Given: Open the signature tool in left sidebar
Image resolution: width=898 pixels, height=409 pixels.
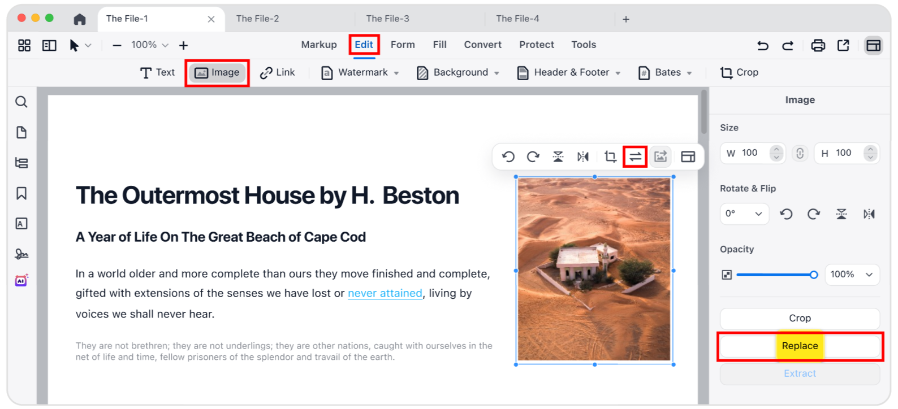Looking at the screenshot, I should click(21, 254).
